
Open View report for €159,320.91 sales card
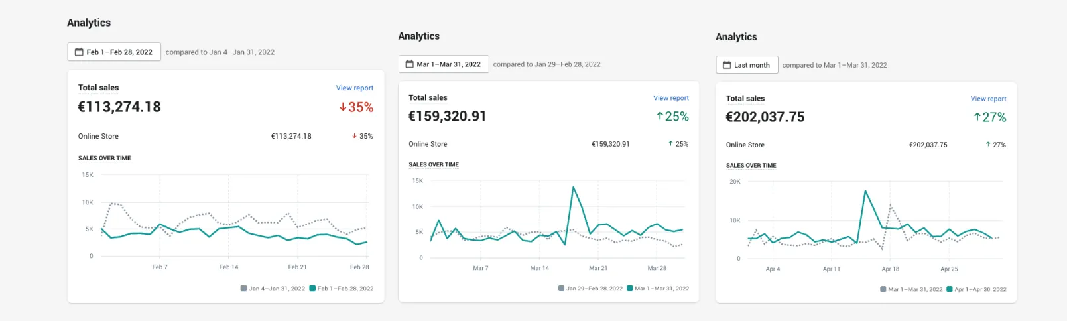(671, 98)
